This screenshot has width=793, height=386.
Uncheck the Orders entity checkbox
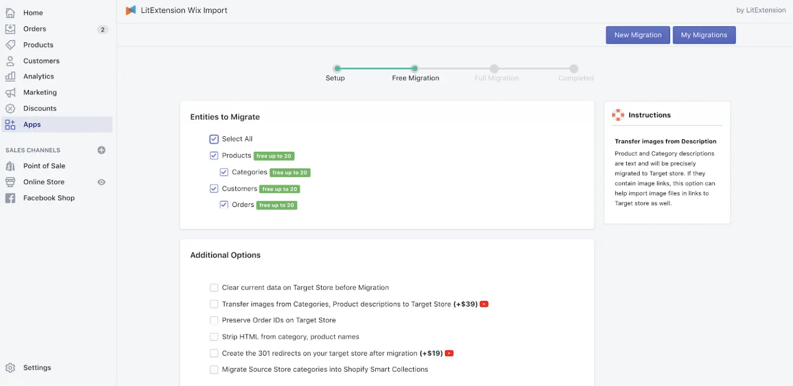click(224, 205)
